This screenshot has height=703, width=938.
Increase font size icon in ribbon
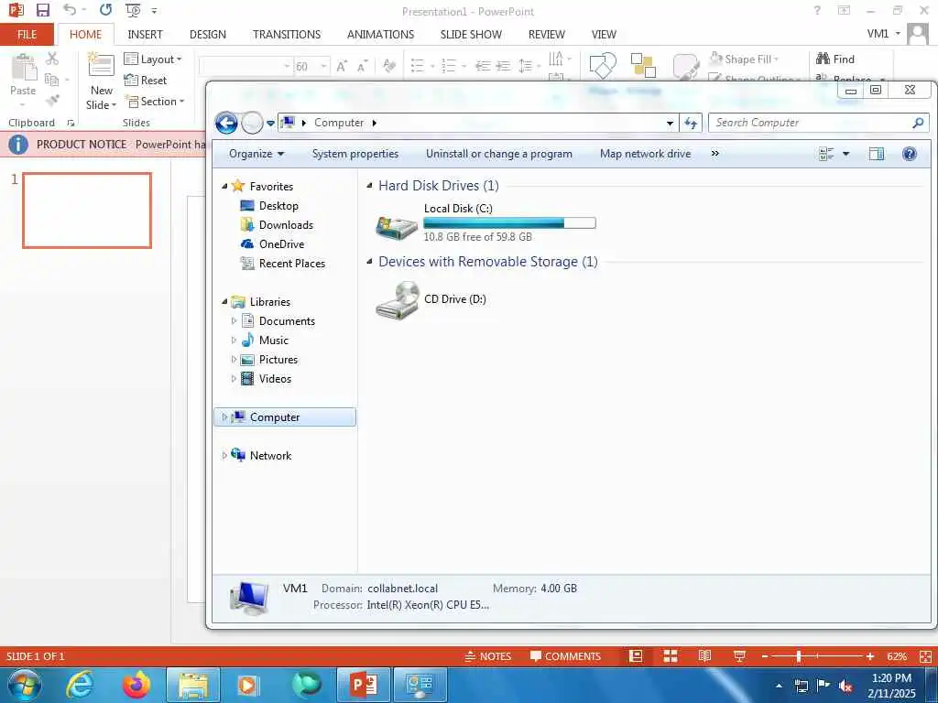pyautogui.click(x=342, y=66)
